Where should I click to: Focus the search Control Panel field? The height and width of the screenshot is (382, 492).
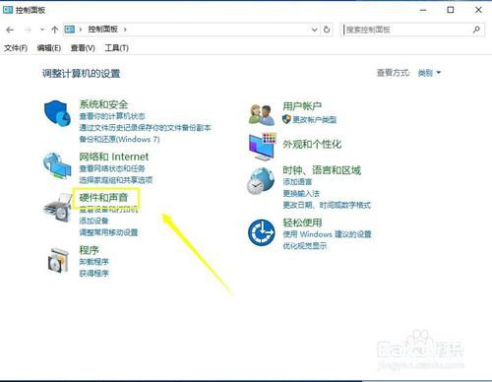(412, 30)
